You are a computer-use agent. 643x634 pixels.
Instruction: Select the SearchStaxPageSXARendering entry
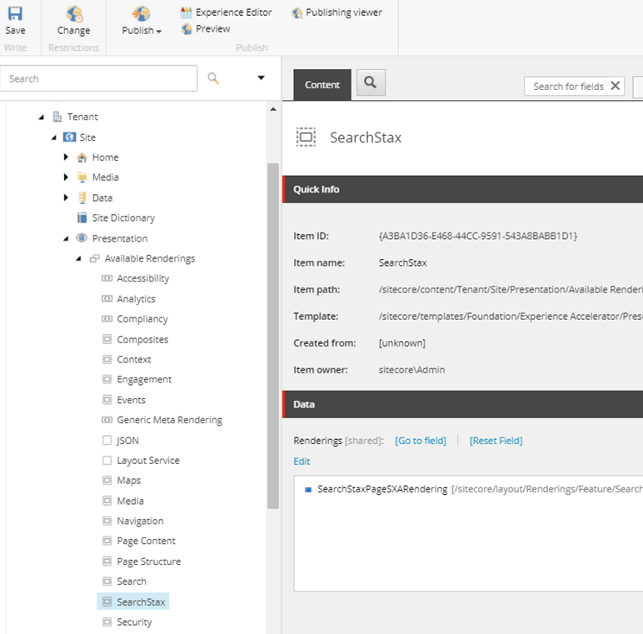pyautogui.click(x=474, y=490)
